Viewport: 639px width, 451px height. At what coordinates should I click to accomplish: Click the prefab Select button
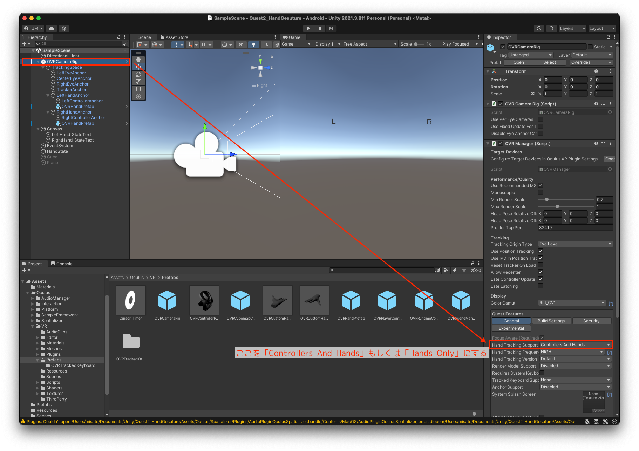click(x=549, y=62)
